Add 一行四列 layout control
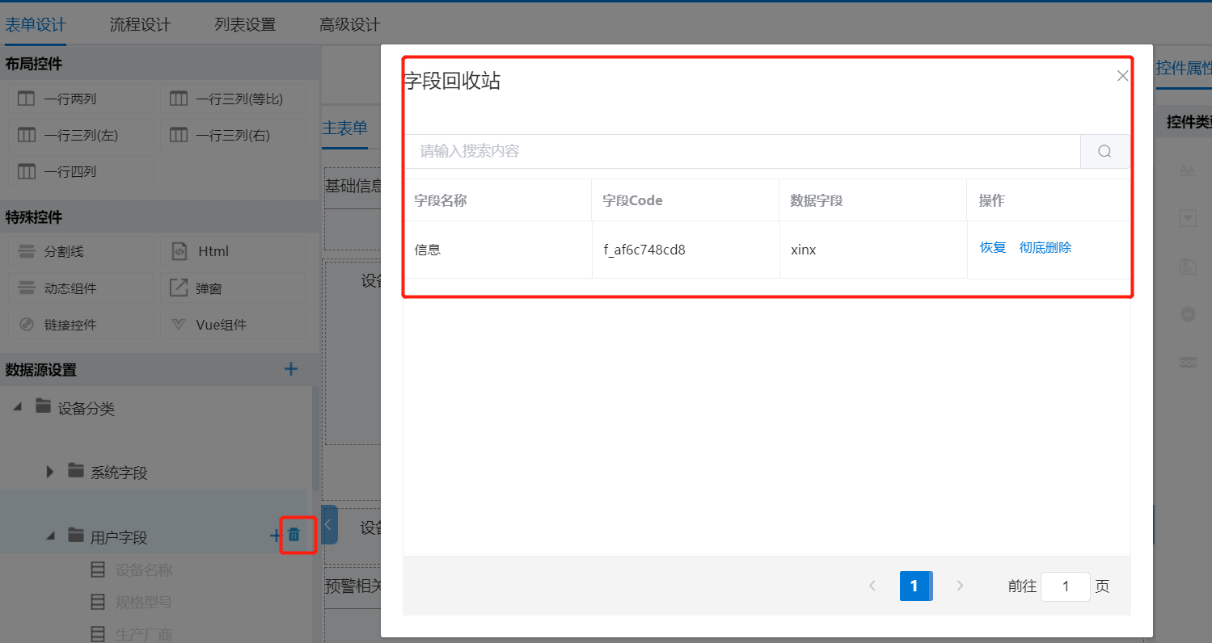Viewport: 1212px width, 643px height. tap(80, 171)
